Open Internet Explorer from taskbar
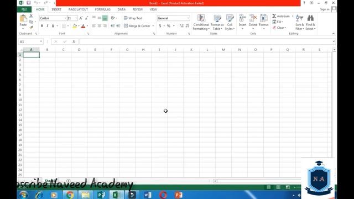This screenshot has height=199, width=354. 39,195
